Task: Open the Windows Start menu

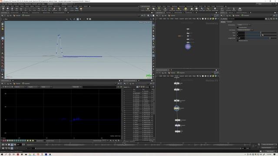Action: 2,154
